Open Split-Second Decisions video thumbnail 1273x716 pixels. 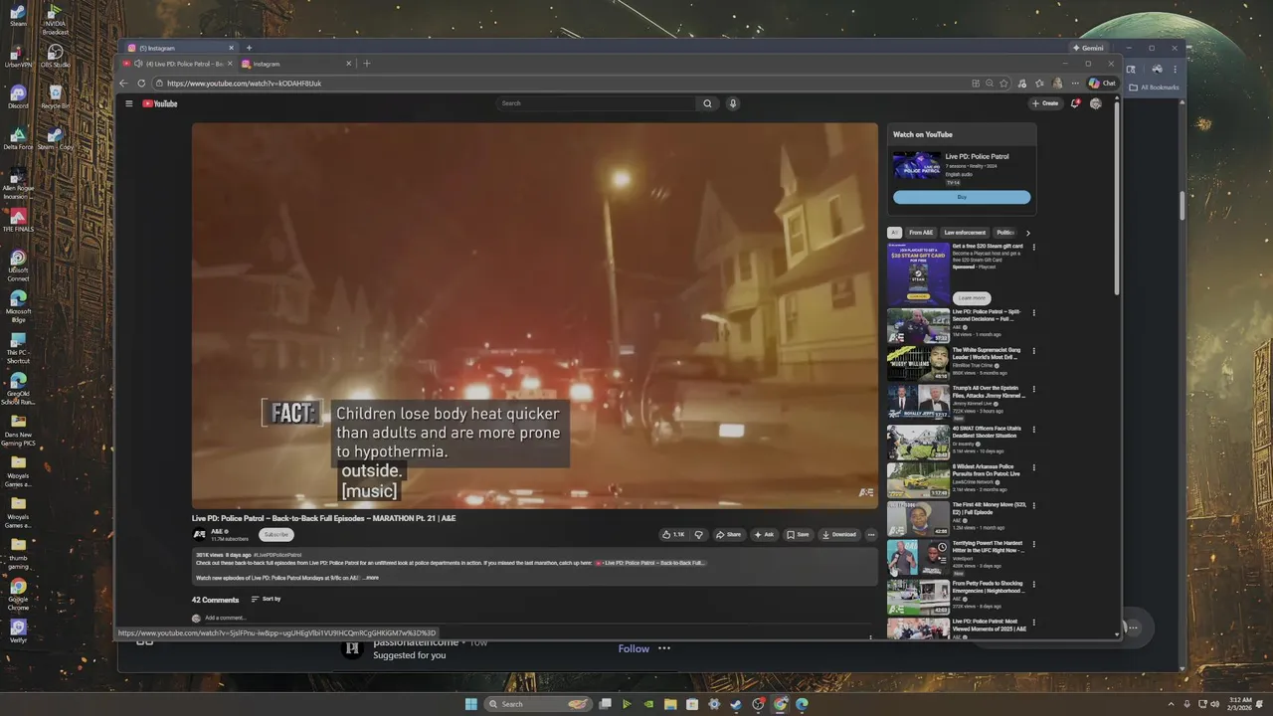tap(918, 325)
